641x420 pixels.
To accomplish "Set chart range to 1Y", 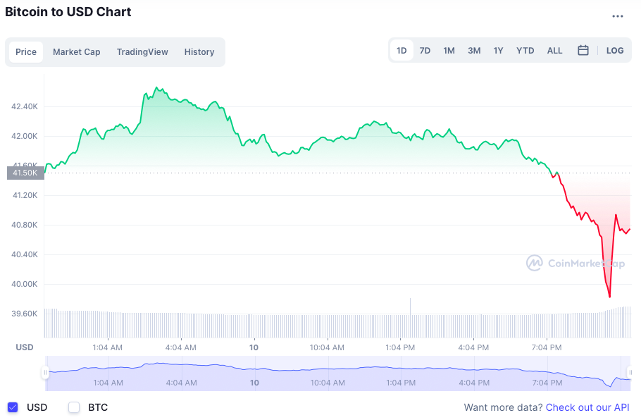I will (498, 51).
